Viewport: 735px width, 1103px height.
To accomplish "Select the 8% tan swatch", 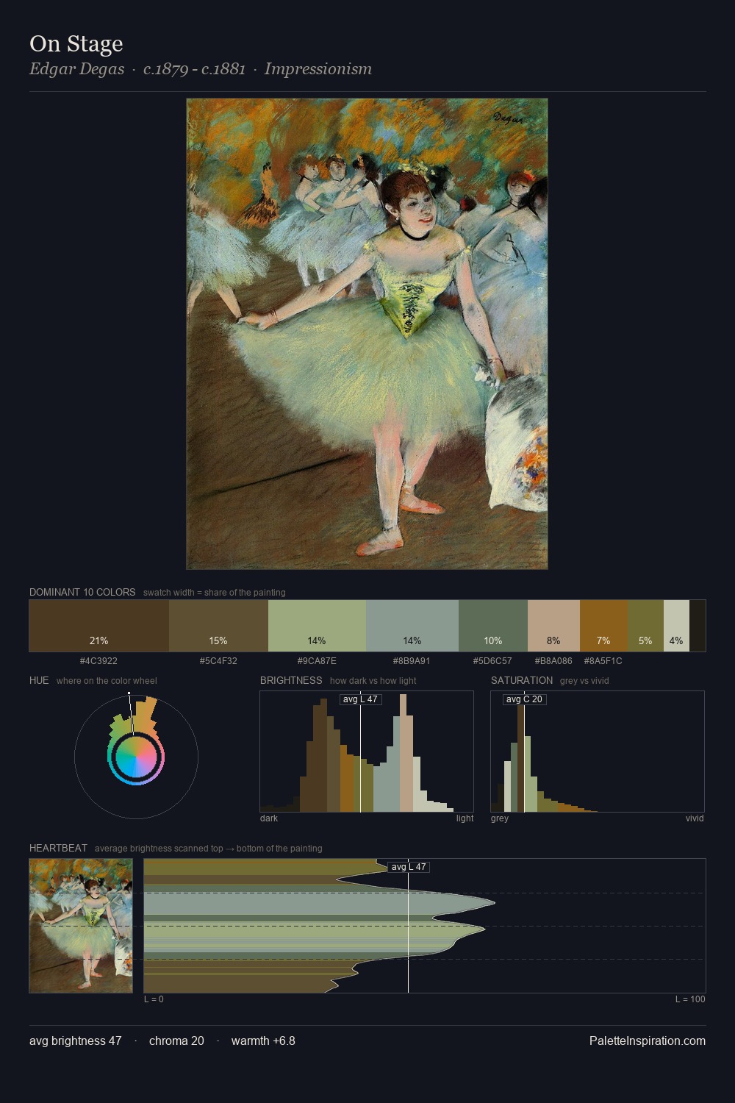I will [553, 626].
